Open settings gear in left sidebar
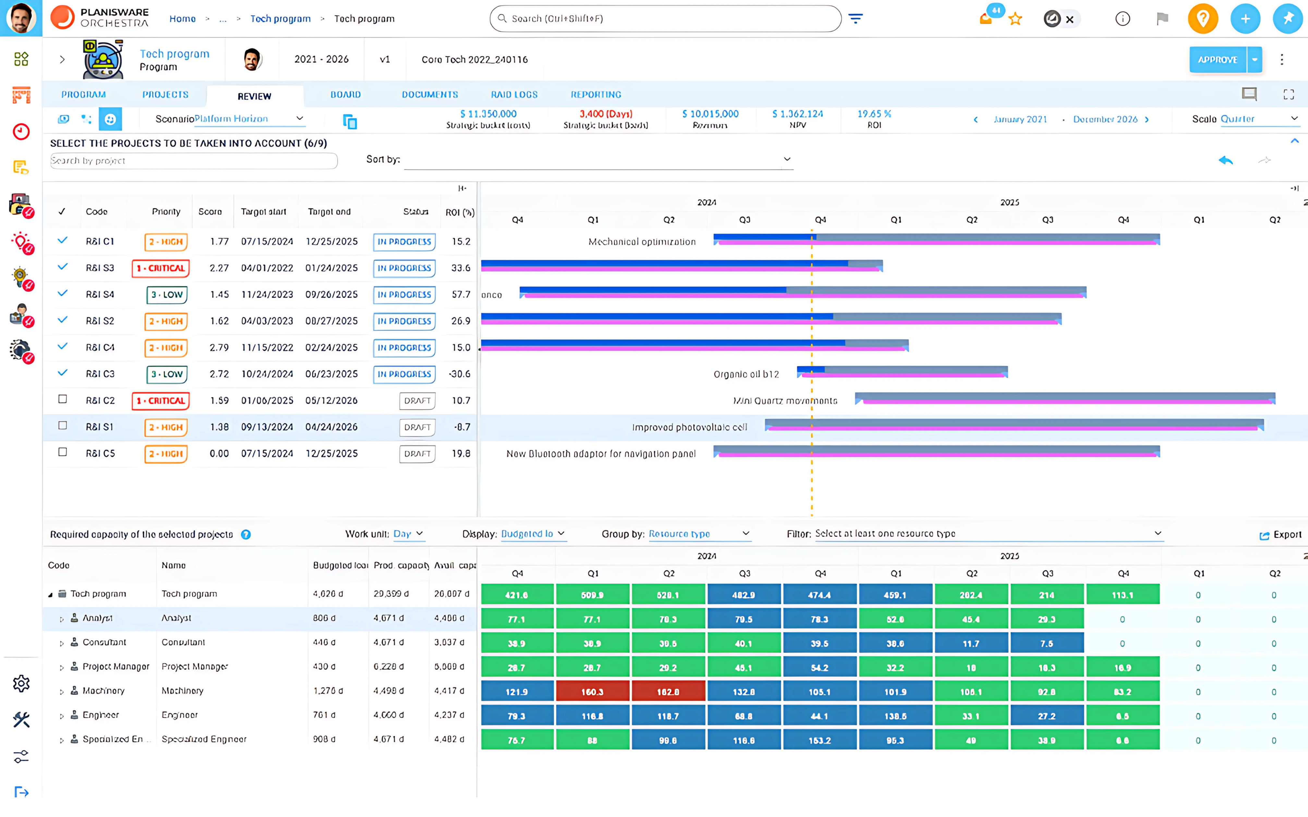Screen dimensions: 1308x817 click(21, 683)
